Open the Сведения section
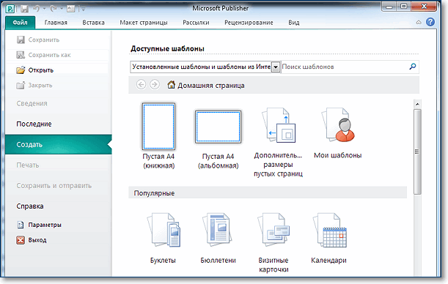Screen dimensions: 448x284 pyautogui.click(x=32, y=103)
